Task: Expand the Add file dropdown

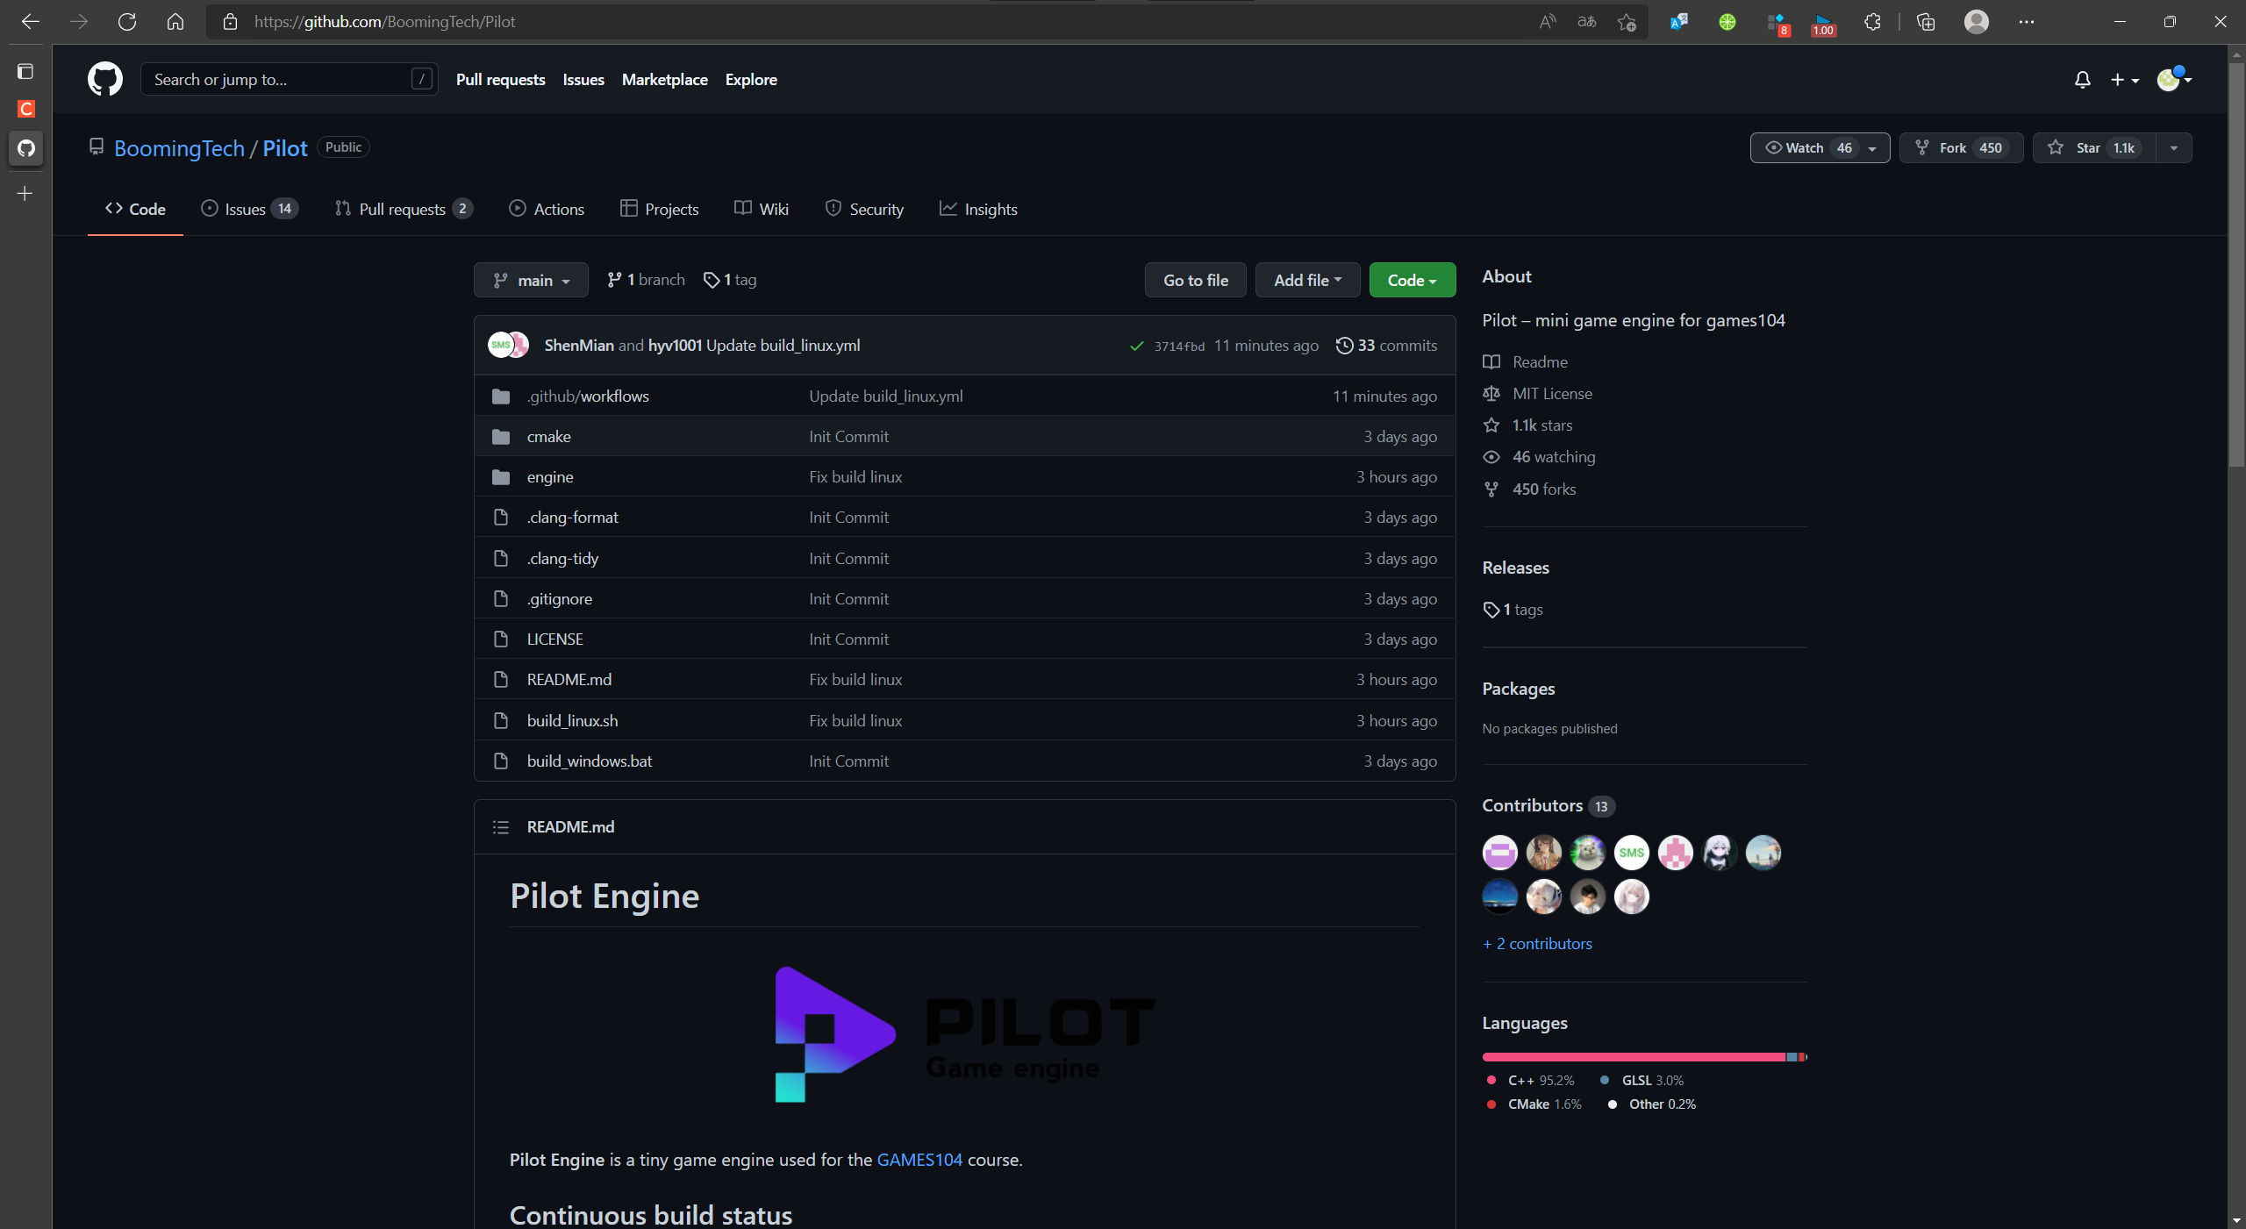Action: pyautogui.click(x=1307, y=280)
